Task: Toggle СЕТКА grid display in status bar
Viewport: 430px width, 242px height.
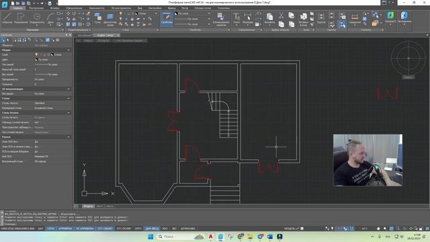Action: click(x=51, y=229)
